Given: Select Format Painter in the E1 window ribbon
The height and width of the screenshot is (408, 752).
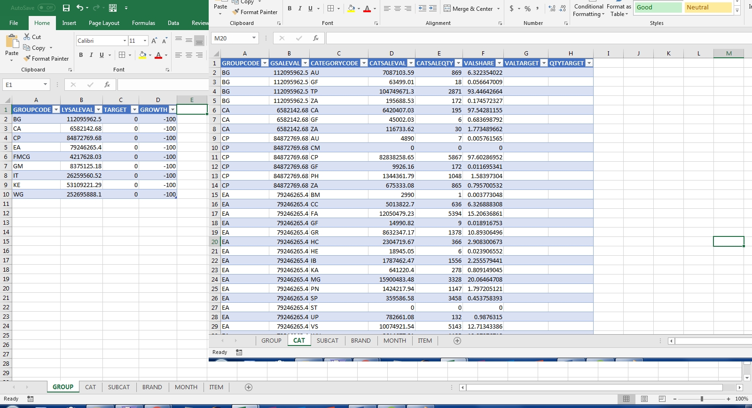Looking at the screenshot, I should pos(46,59).
